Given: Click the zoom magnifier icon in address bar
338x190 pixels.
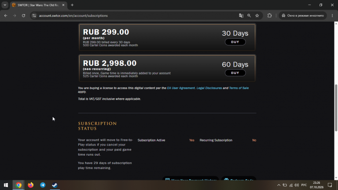Looking at the screenshot, I should point(249,15).
